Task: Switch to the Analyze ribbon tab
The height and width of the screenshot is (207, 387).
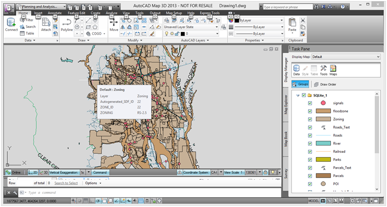Action: pos(111,13)
